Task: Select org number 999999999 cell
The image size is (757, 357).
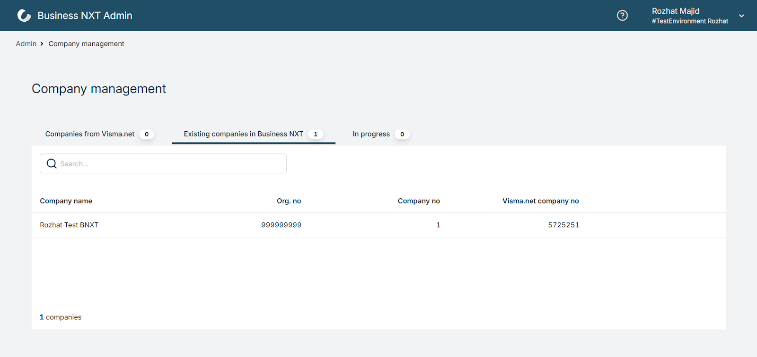Action: 282,225
